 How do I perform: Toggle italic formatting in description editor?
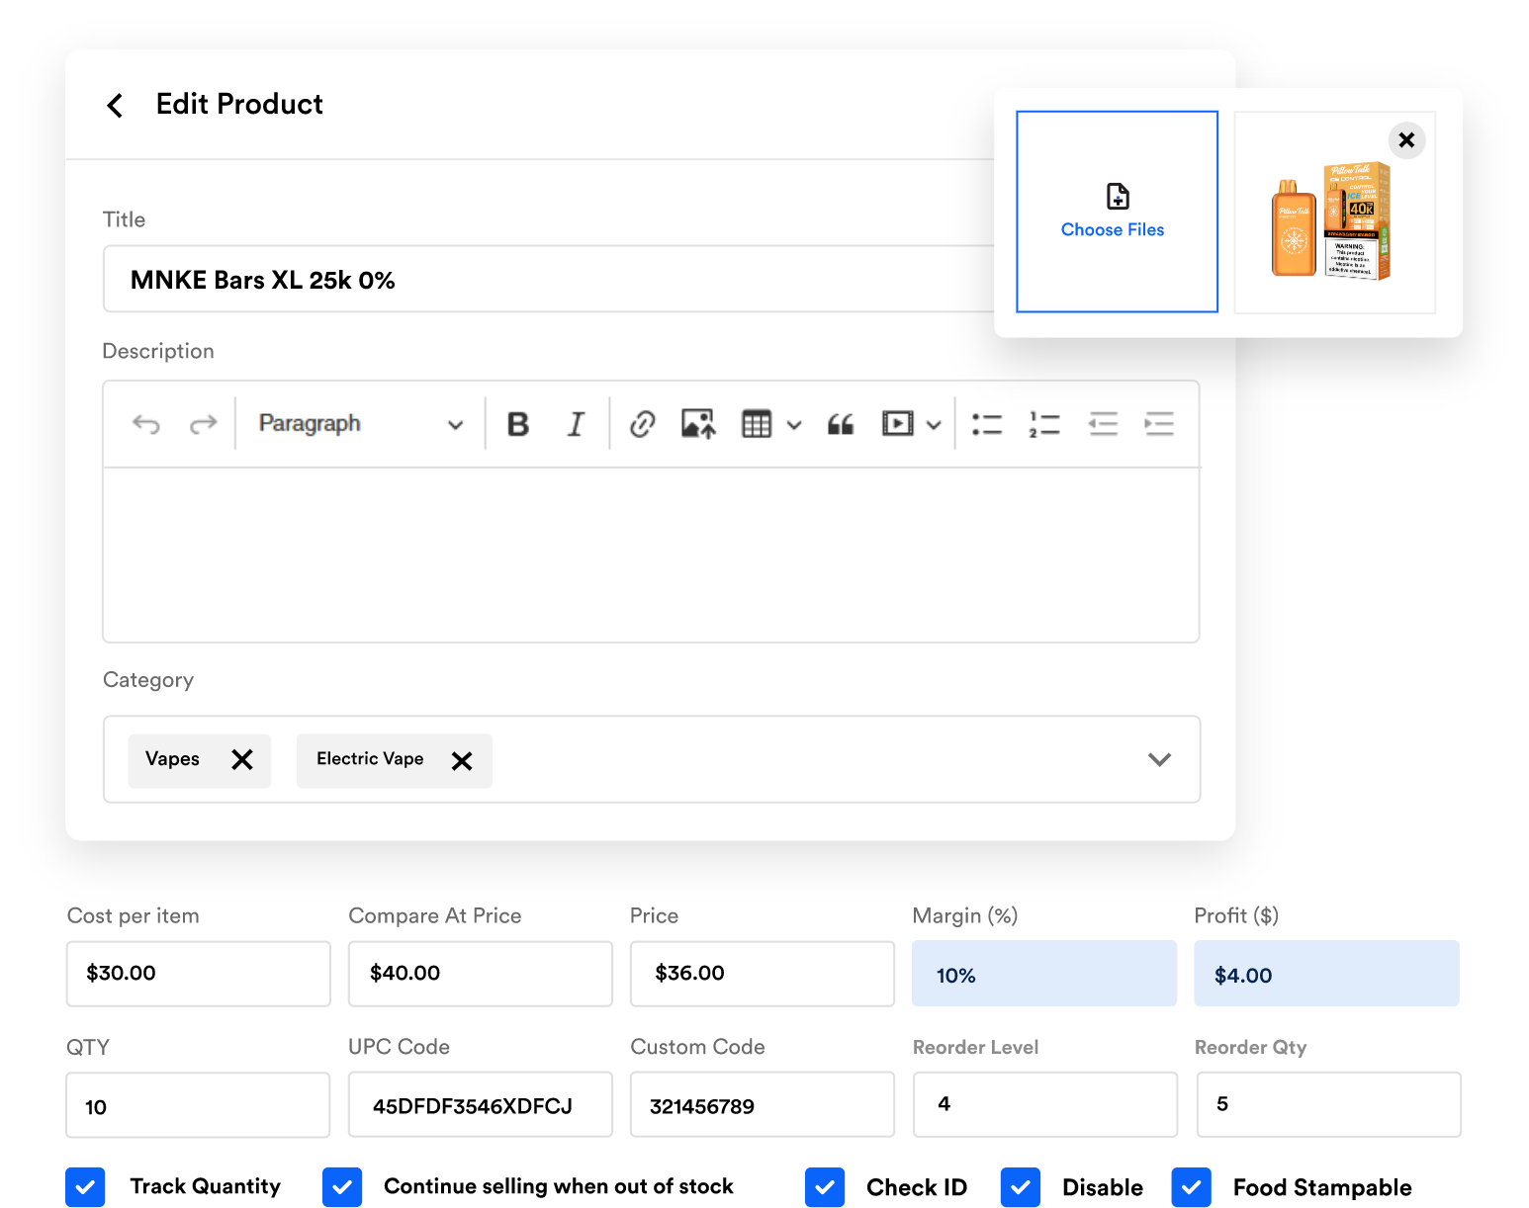click(x=576, y=424)
